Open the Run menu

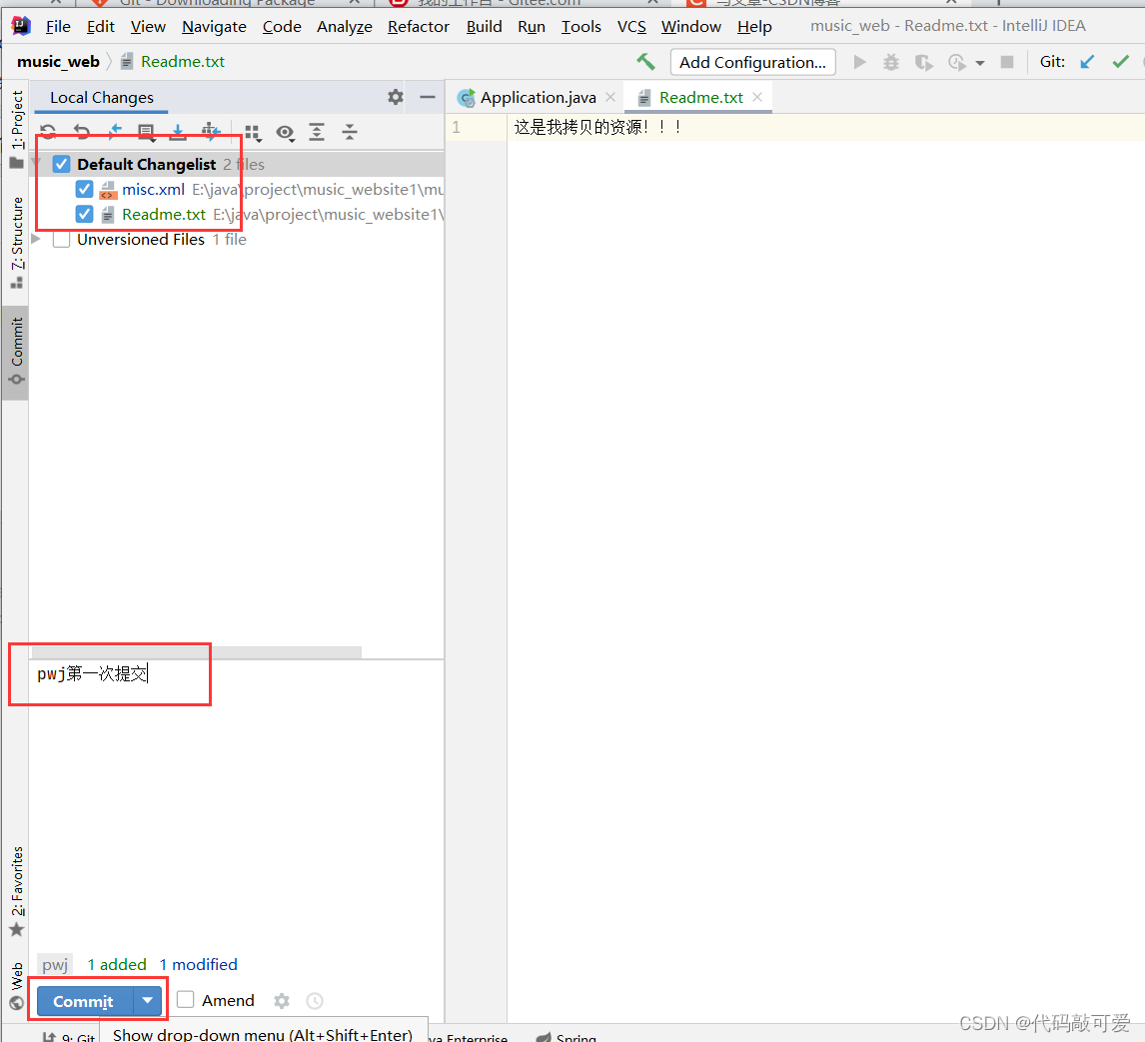(532, 27)
